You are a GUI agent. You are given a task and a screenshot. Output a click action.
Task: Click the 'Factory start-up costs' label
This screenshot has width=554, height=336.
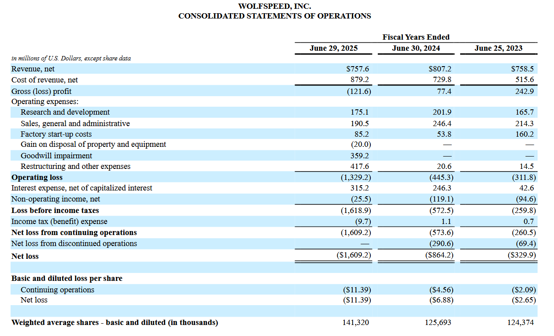56,134
